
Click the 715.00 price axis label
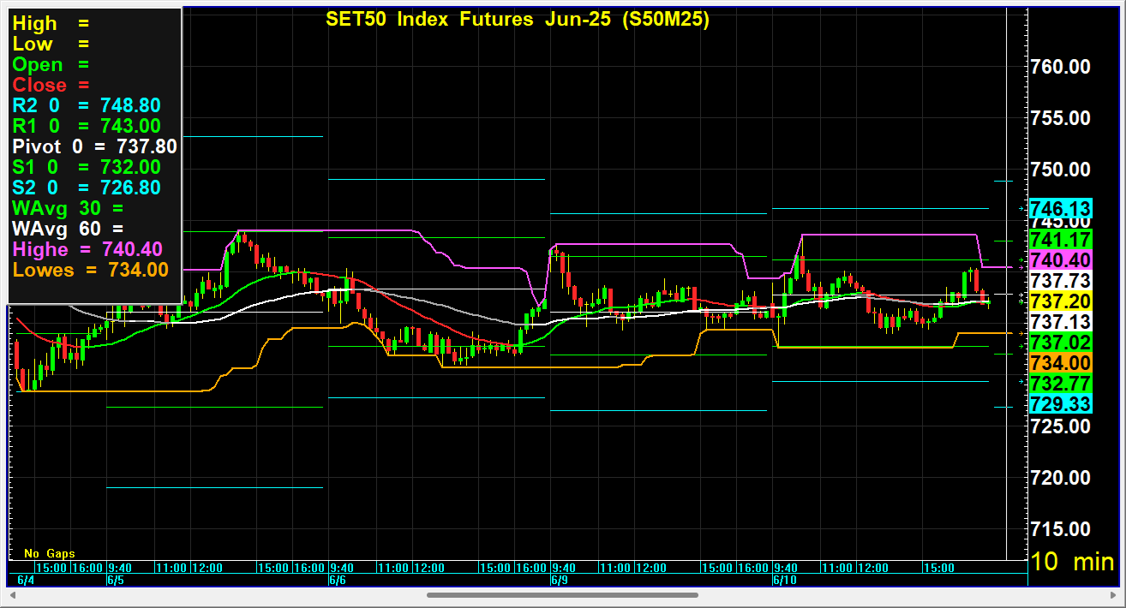tap(1061, 528)
